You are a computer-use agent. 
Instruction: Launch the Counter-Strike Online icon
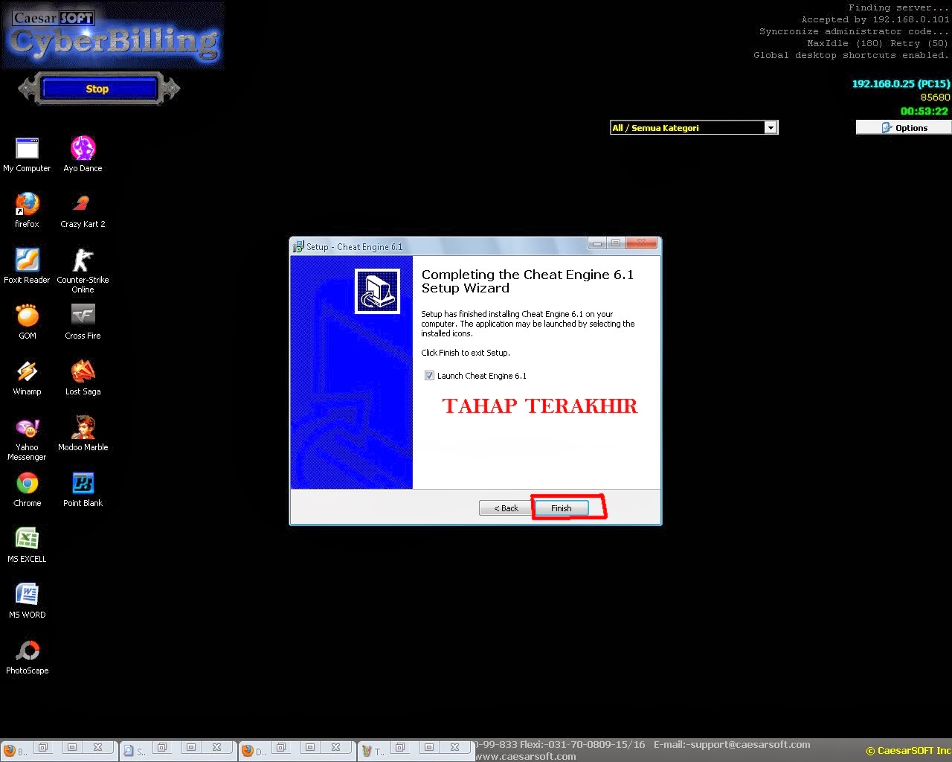[83, 270]
